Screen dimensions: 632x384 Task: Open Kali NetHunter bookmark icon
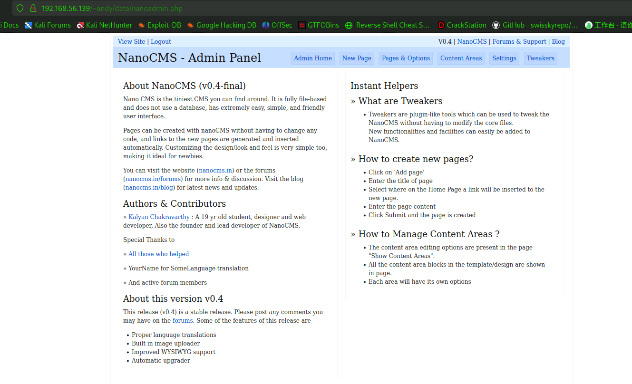click(x=80, y=25)
